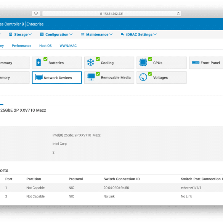Switch to the Host OS tab
Screen dimensions: 223x223
45,46
